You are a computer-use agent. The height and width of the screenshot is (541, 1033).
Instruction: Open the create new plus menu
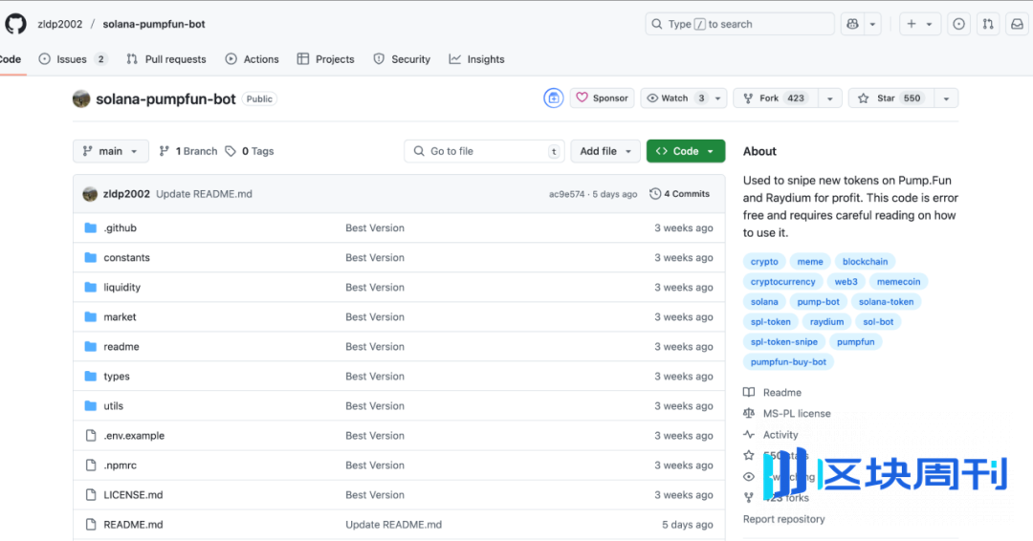920,24
